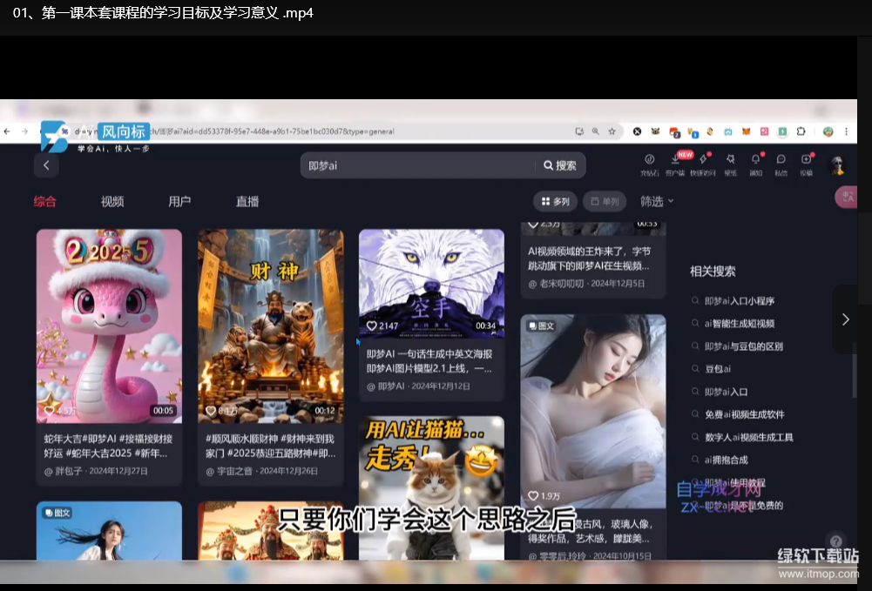Open the MetaMask fox extension icon
The height and width of the screenshot is (591, 872).
746,131
